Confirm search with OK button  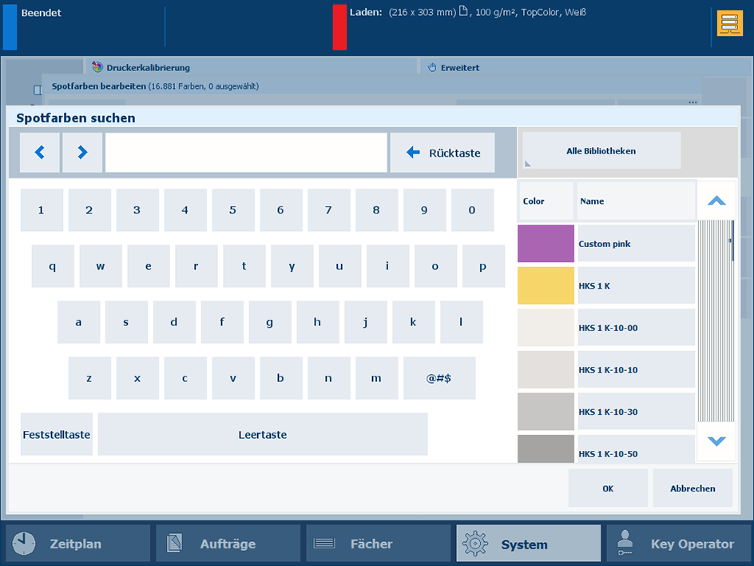608,488
